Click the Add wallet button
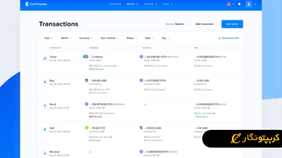Viewport: 282px width, 158px height. [232, 24]
